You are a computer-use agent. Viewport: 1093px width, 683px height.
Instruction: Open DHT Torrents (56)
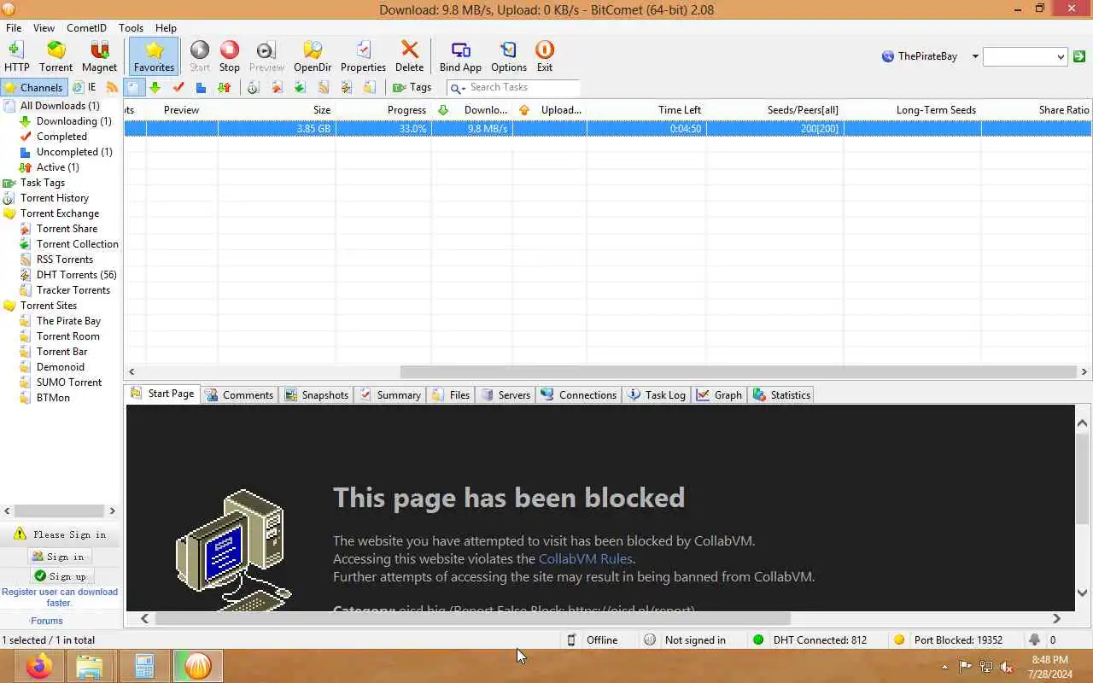(x=77, y=275)
